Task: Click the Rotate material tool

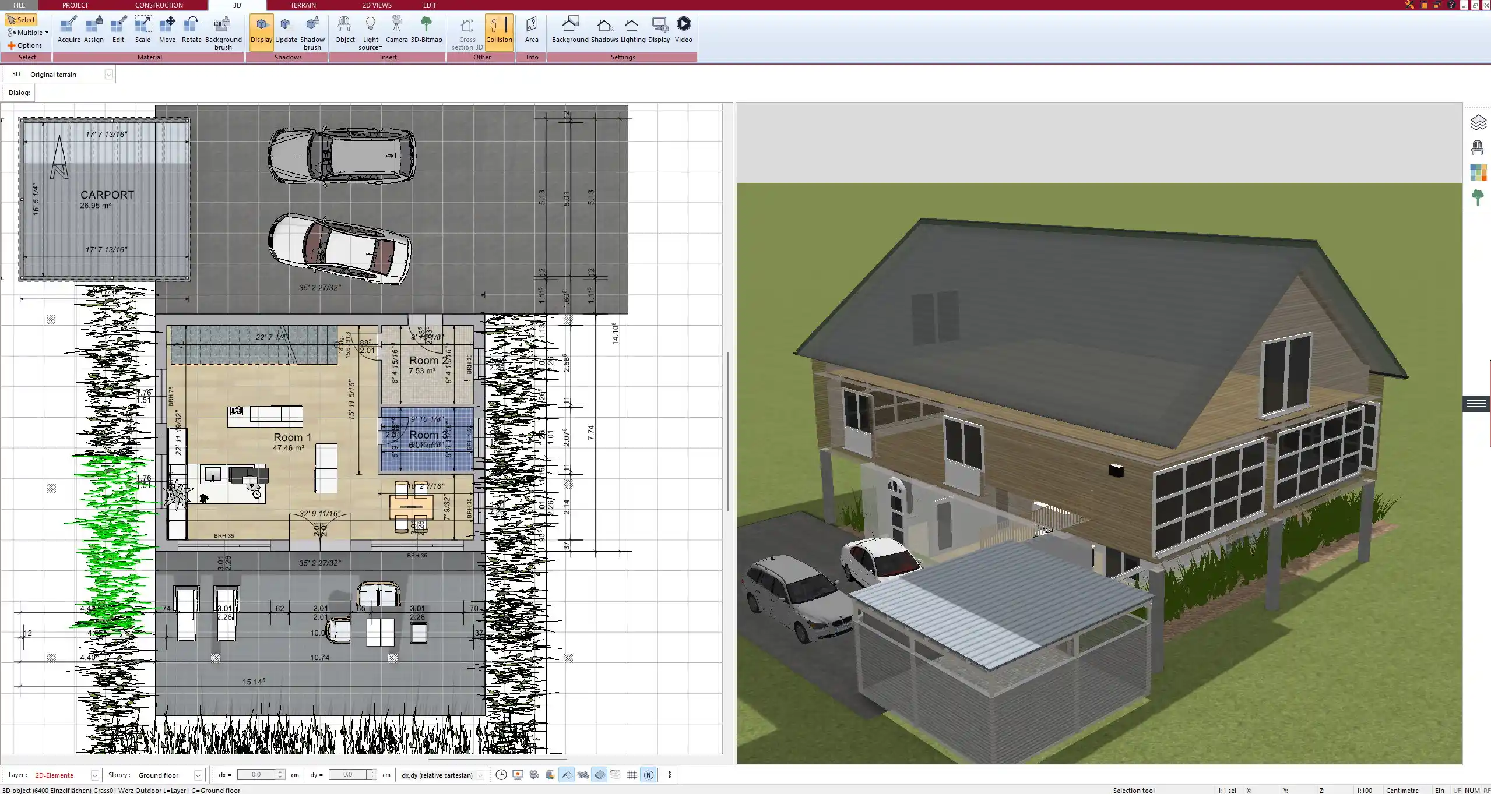Action: (x=191, y=28)
